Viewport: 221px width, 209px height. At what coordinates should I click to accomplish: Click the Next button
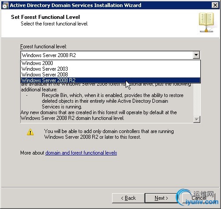[x=161, y=198]
